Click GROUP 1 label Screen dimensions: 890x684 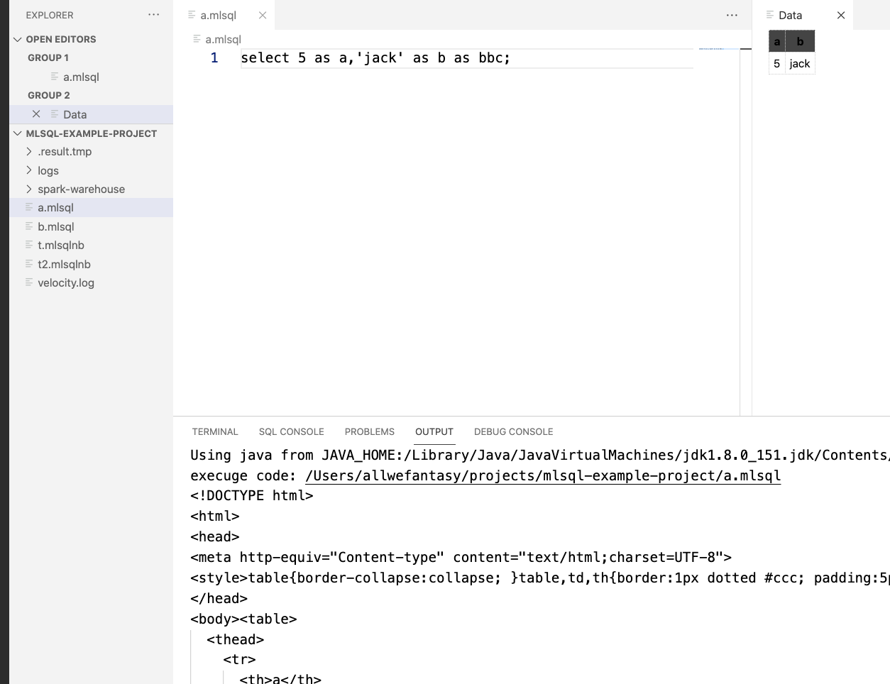click(48, 57)
